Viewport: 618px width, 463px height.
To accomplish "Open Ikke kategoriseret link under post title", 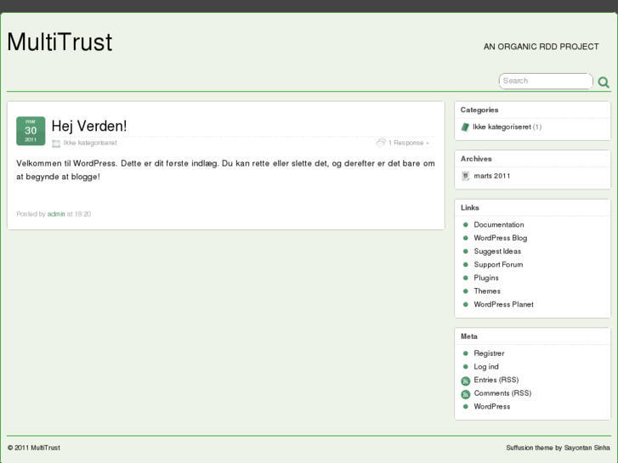I will tap(90, 143).
